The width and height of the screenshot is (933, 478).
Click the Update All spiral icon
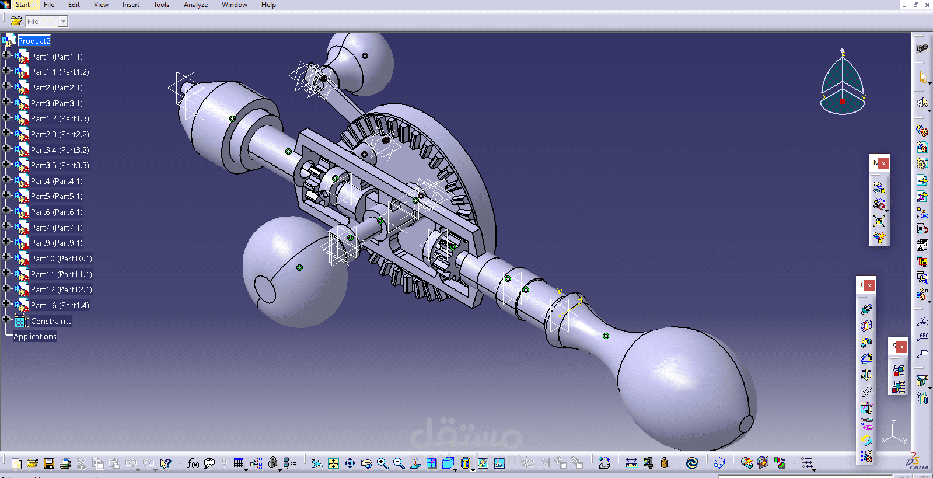coord(692,463)
